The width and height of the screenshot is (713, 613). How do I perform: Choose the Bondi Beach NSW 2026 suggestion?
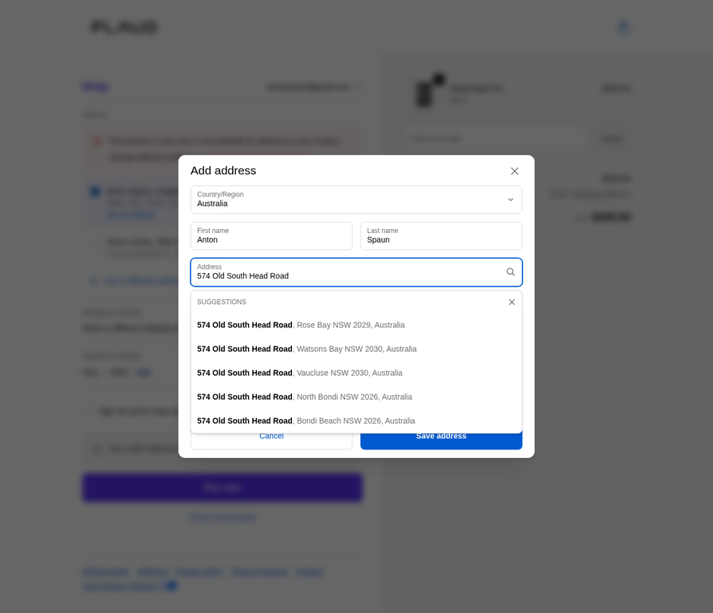[306, 421]
